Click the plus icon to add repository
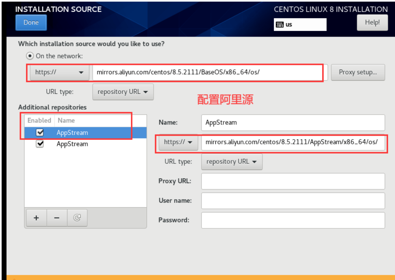 click(36, 218)
